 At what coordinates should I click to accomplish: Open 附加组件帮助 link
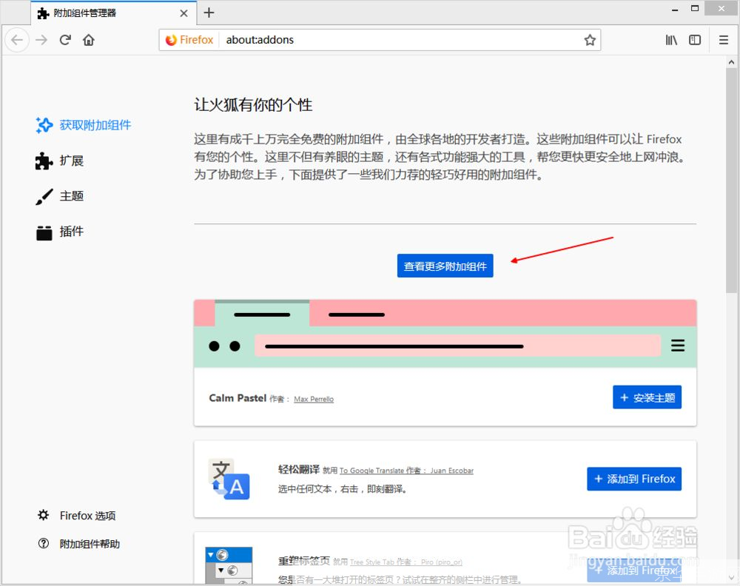[79, 544]
